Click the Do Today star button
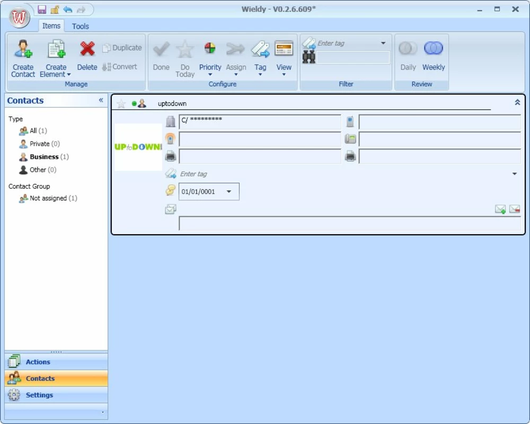The width and height of the screenshot is (530, 424). point(185,58)
